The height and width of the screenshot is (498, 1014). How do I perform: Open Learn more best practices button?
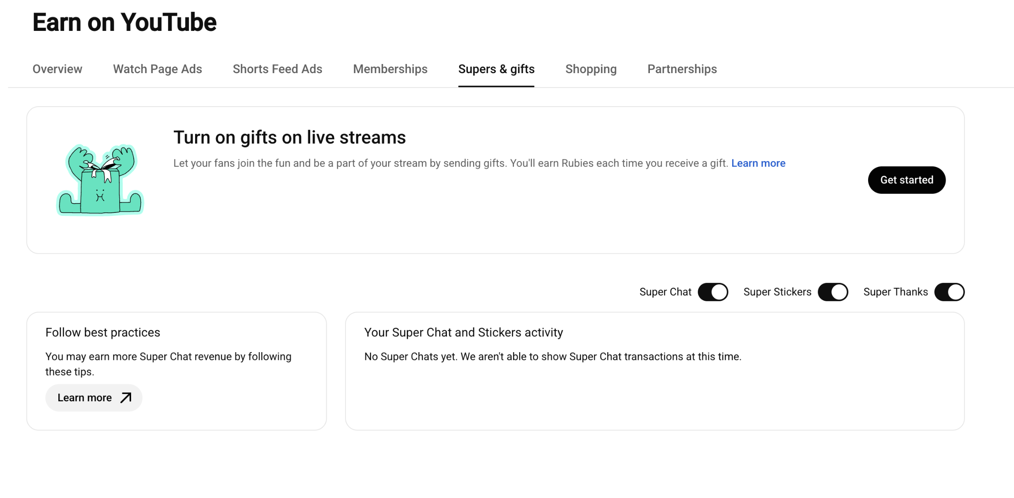coord(94,397)
